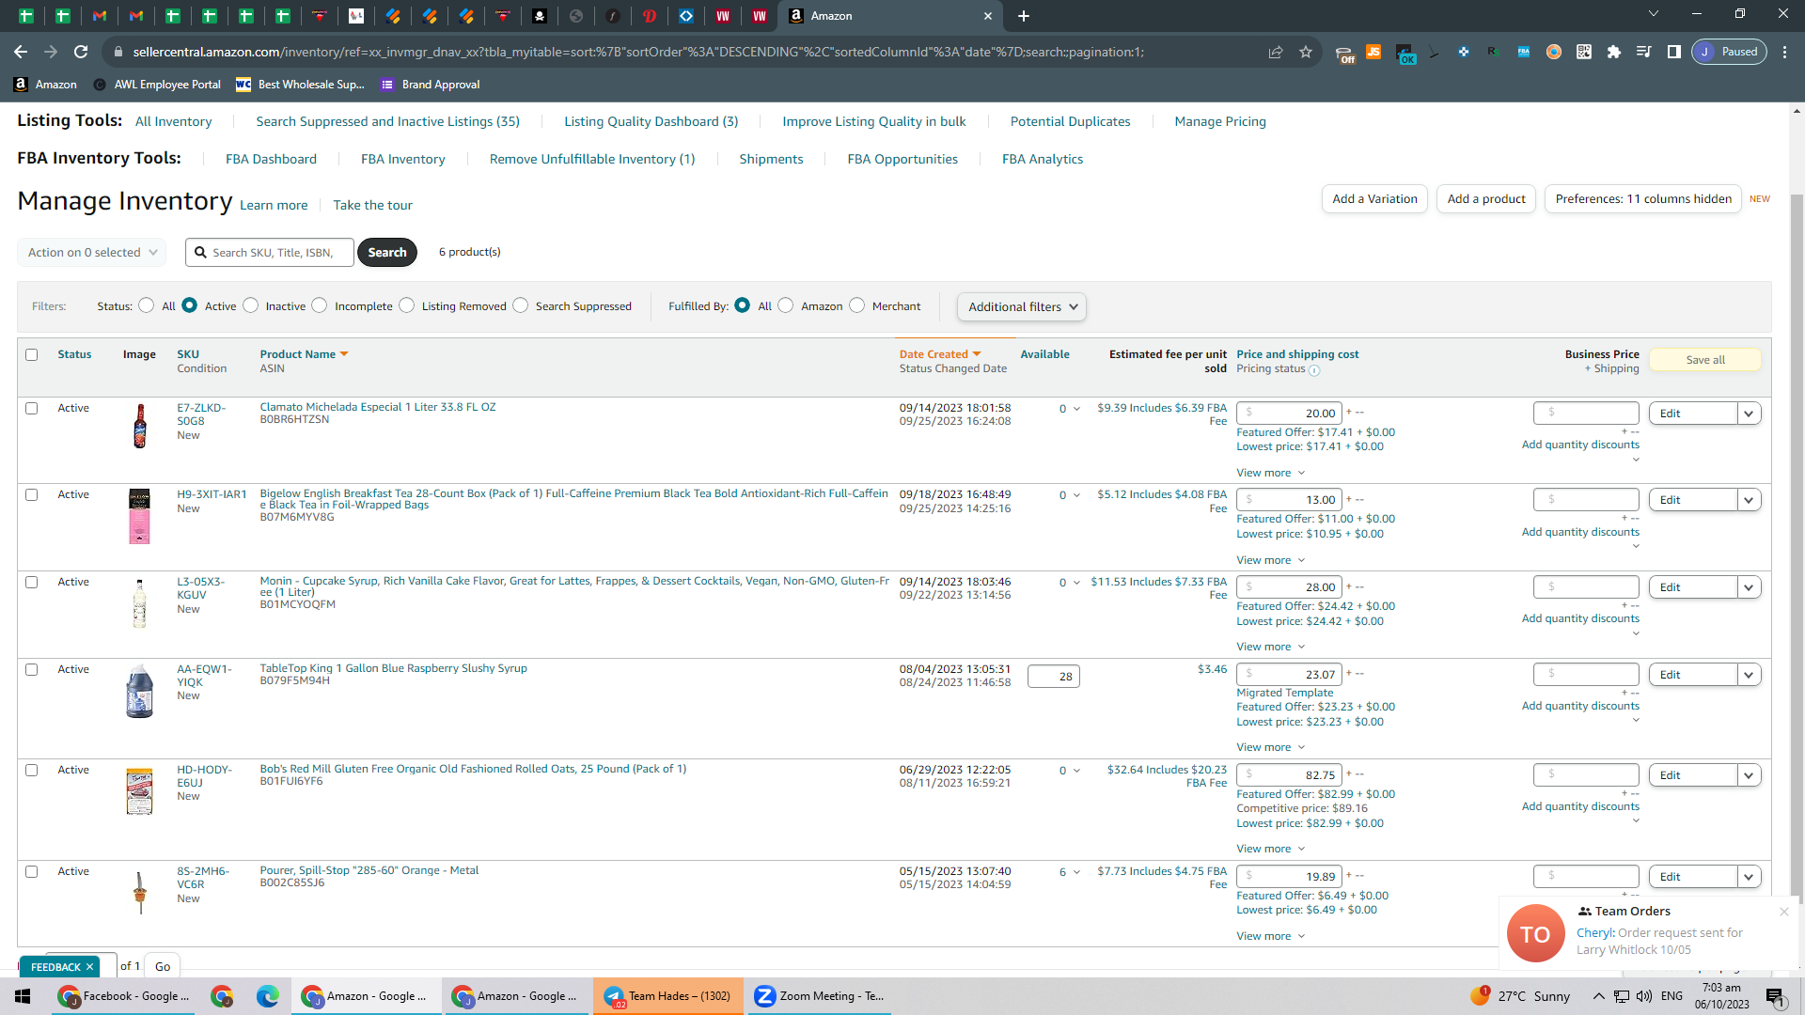Open the All Inventory listing tool

[x=174, y=121]
